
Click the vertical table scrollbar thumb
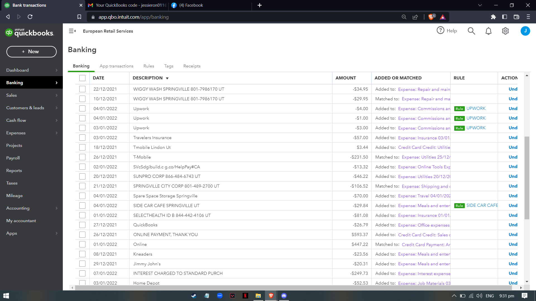[527, 178]
